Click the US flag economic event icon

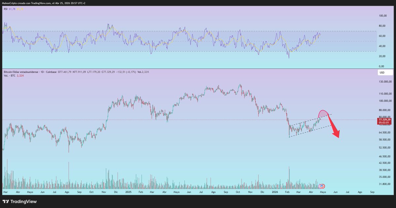click(x=322, y=186)
